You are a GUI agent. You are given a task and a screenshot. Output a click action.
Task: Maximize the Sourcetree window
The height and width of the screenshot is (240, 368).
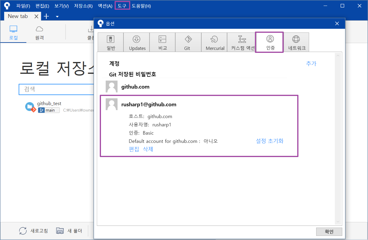(342, 6)
